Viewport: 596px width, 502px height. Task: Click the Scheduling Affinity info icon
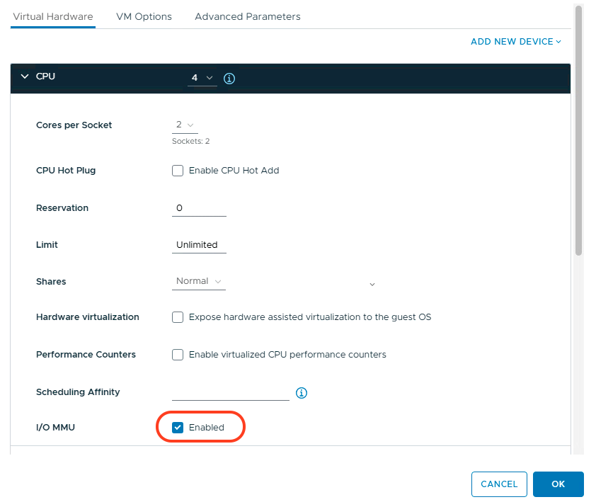pyautogui.click(x=302, y=393)
